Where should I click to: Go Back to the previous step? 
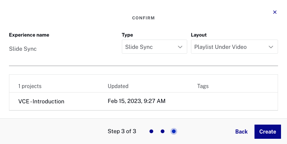pyautogui.click(x=241, y=132)
